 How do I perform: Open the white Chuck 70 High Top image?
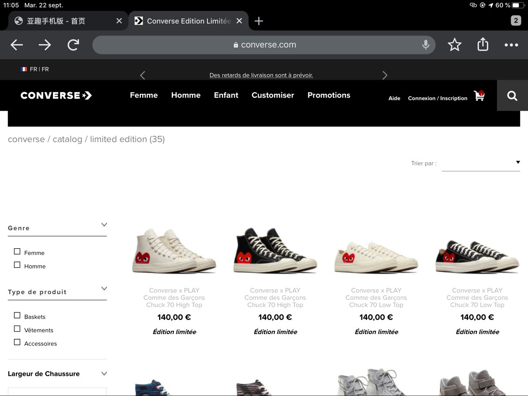(174, 250)
